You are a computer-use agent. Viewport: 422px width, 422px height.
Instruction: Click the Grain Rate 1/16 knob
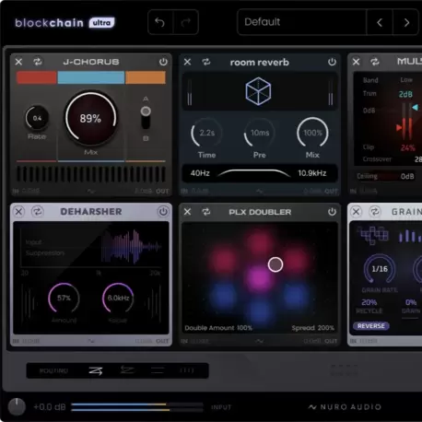(x=380, y=269)
